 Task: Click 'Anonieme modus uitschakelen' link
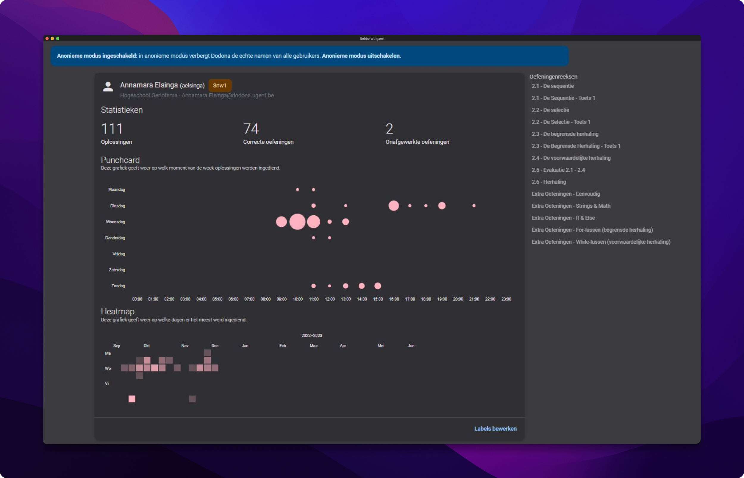361,56
